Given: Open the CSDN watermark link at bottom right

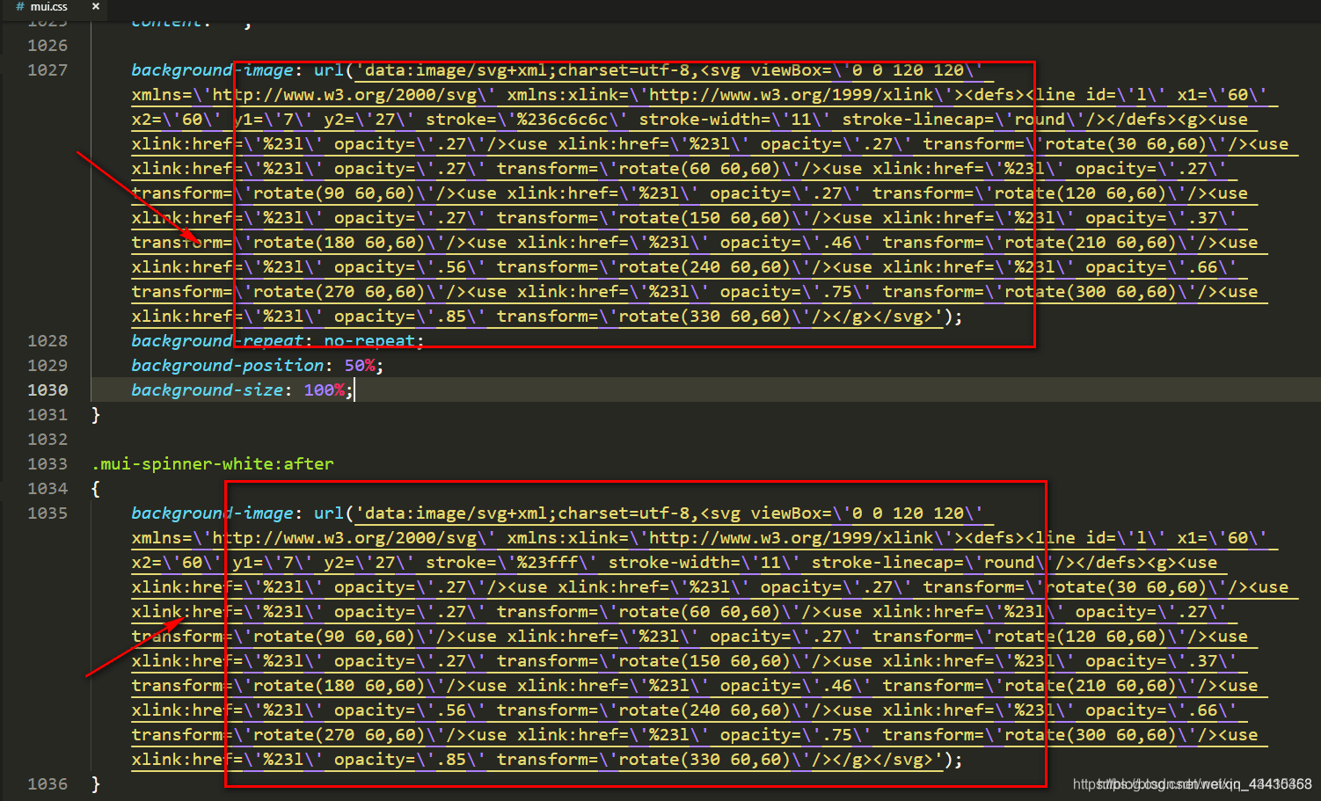Looking at the screenshot, I should tap(1189, 783).
